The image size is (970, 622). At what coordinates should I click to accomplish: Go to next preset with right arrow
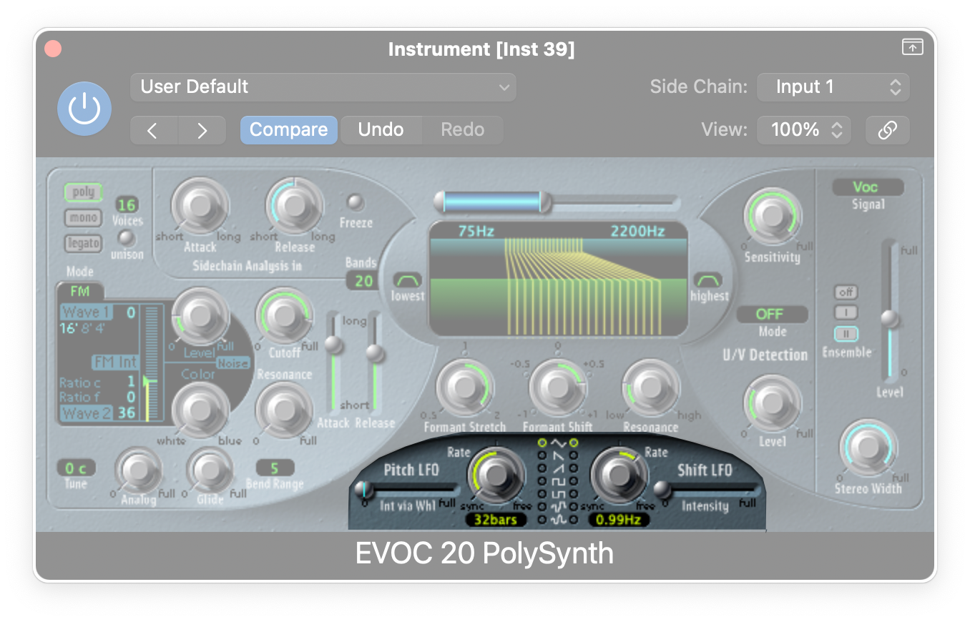tap(202, 130)
